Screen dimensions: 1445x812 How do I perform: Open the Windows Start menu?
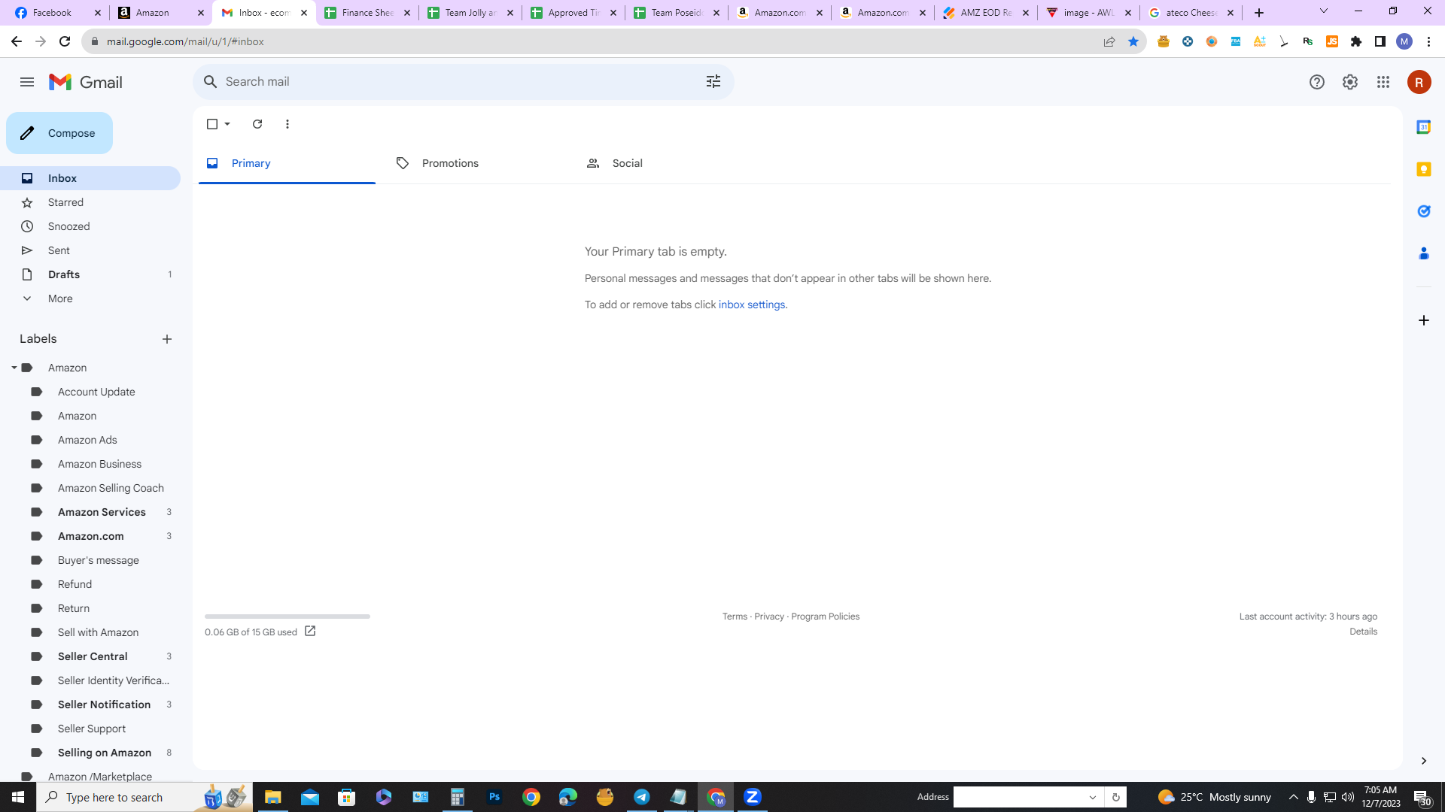tap(18, 797)
